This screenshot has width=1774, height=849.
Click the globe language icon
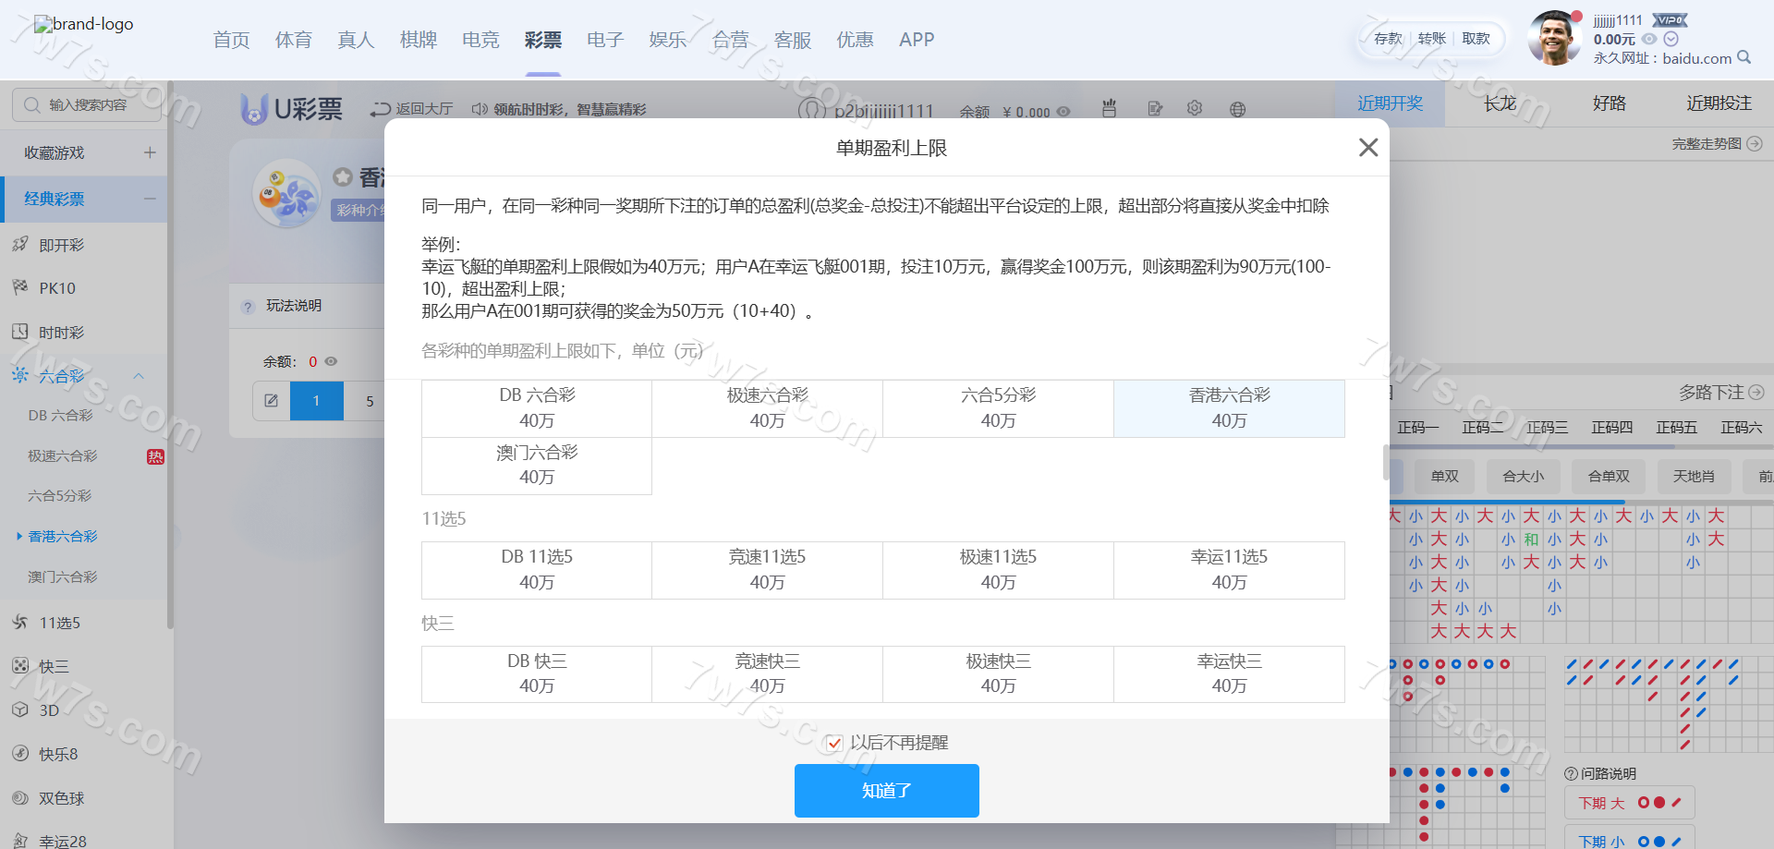pyautogui.click(x=1237, y=109)
